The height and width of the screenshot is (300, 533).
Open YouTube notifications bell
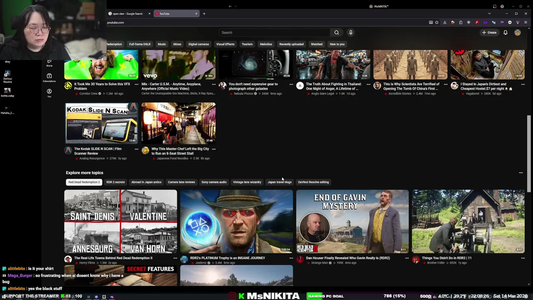click(506, 32)
